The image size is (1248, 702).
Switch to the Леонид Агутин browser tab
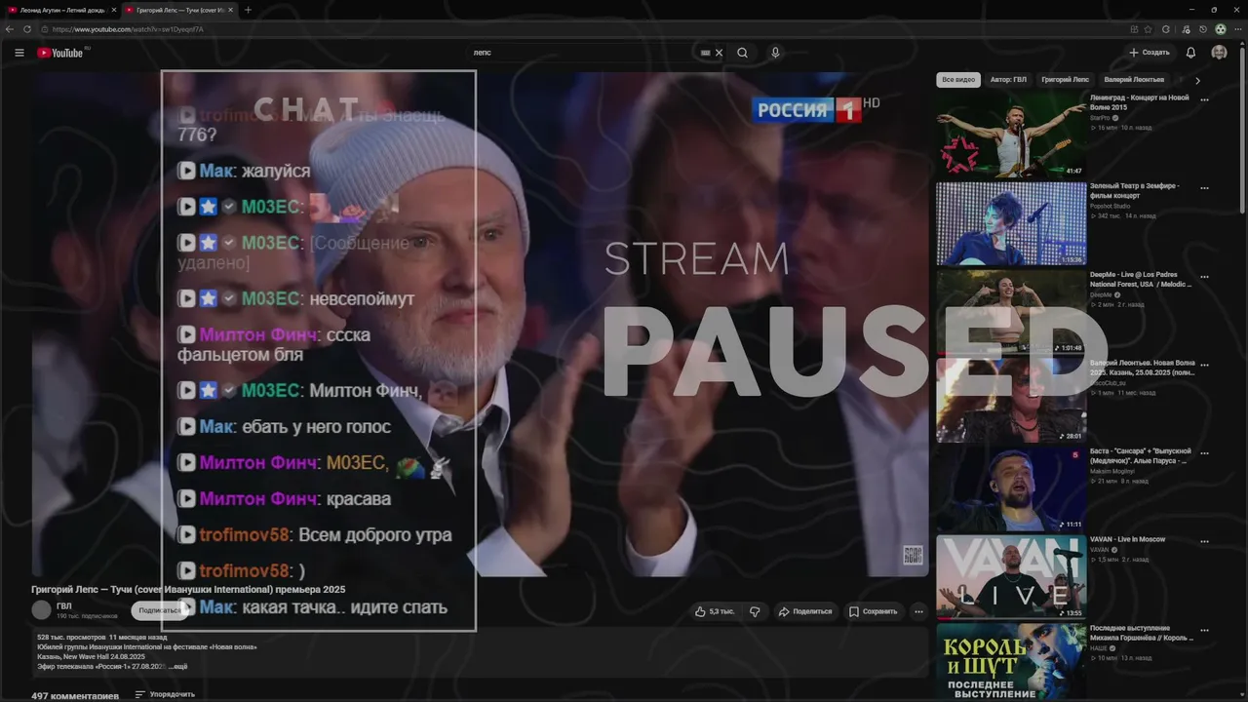[x=61, y=10]
